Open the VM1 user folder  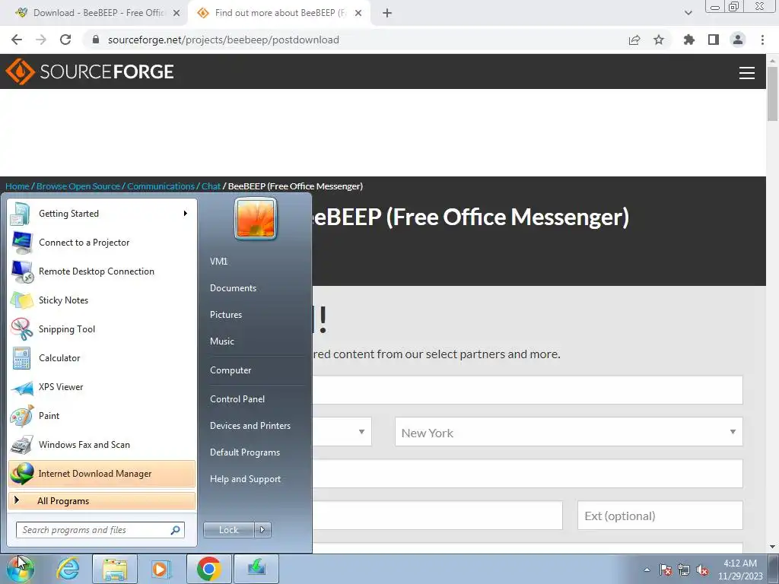pos(218,262)
